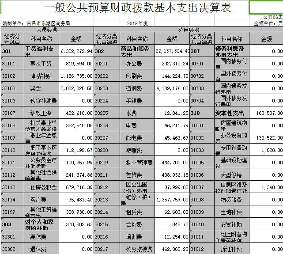Select the amount 1,357,759.00
Viewport: 283px width, 254px height.
pos(172,200)
